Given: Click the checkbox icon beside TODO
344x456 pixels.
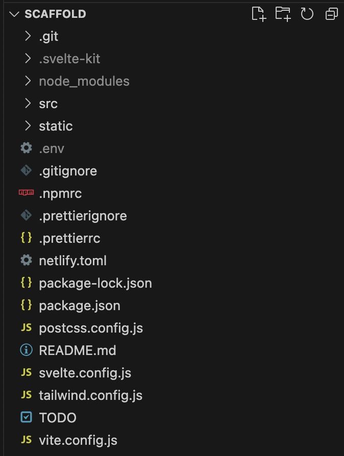Looking at the screenshot, I should click(26, 417).
